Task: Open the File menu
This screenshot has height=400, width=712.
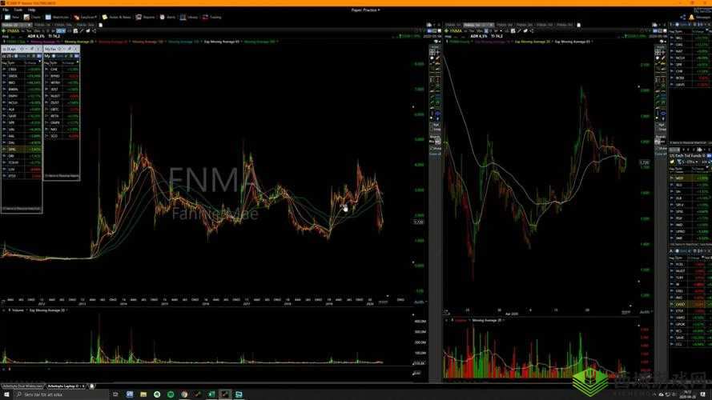Action: pyautogui.click(x=5, y=10)
